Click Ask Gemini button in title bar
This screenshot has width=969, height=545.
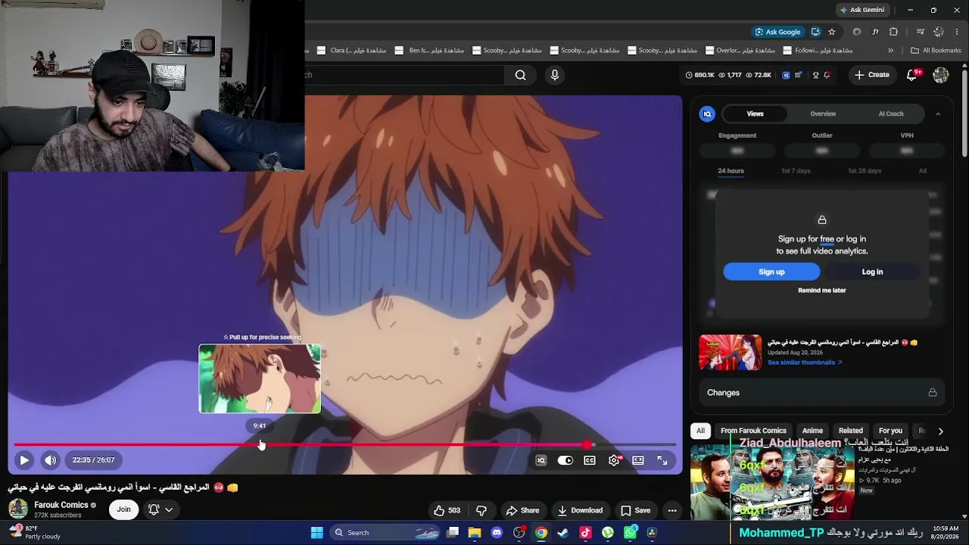[862, 10]
